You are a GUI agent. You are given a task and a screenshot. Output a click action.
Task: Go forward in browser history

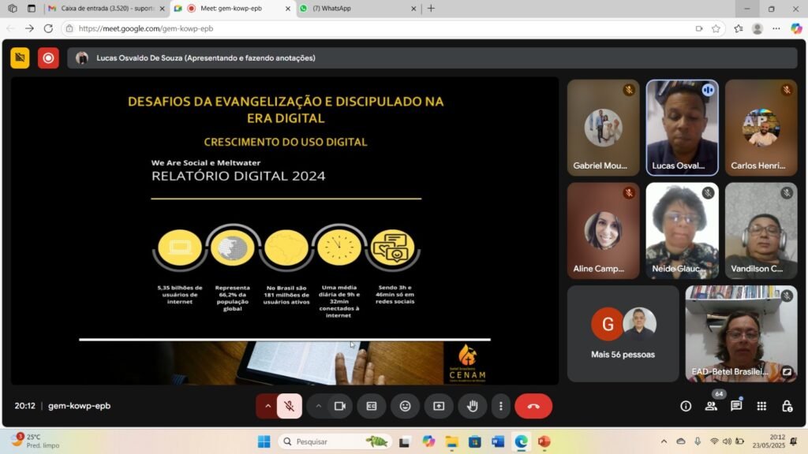[29, 29]
